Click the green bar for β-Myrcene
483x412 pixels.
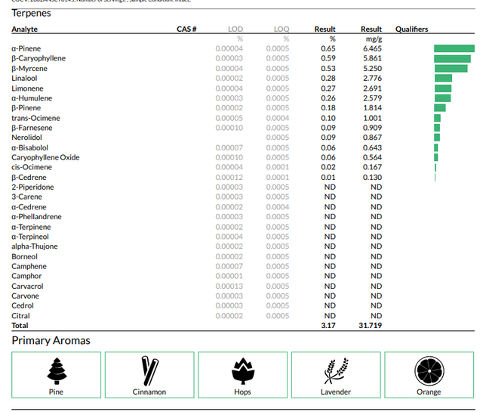451,69
